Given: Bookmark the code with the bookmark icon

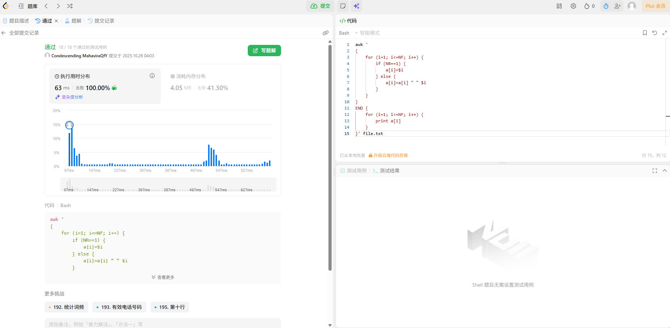Looking at the screenshot, I should point(645,33).
